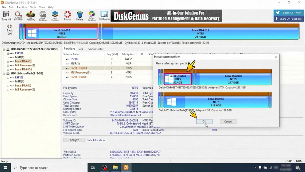Switch to the Partitions tab
305x172 pixels.
click(x=69, y=49)
